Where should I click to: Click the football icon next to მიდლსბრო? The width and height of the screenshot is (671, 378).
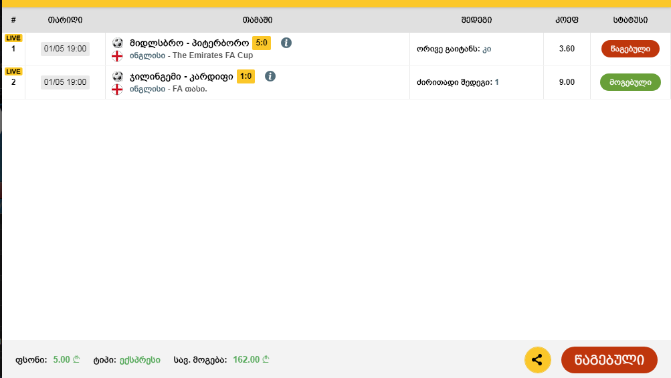tap(117, 43)
